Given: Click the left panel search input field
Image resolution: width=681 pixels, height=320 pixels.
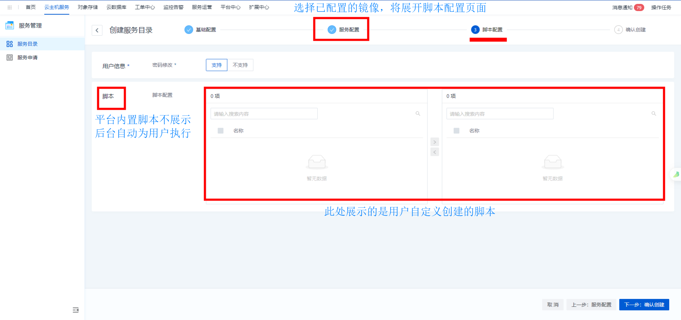Looking at the screenshot, I should (264, 114).
